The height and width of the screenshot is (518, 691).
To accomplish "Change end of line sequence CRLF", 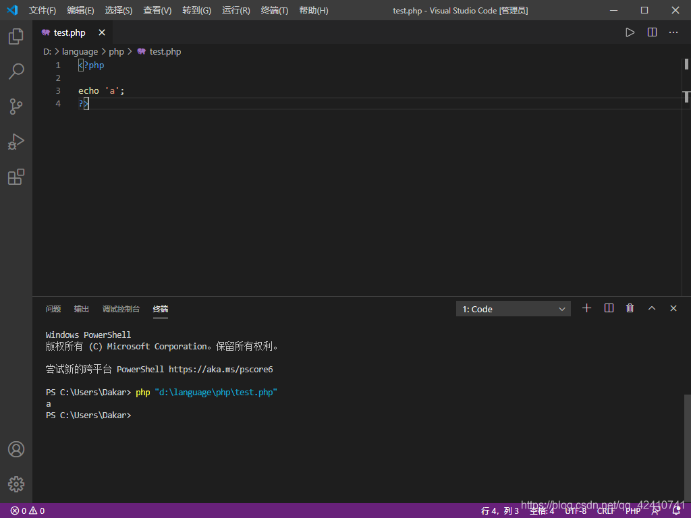I will click(605, 511).
